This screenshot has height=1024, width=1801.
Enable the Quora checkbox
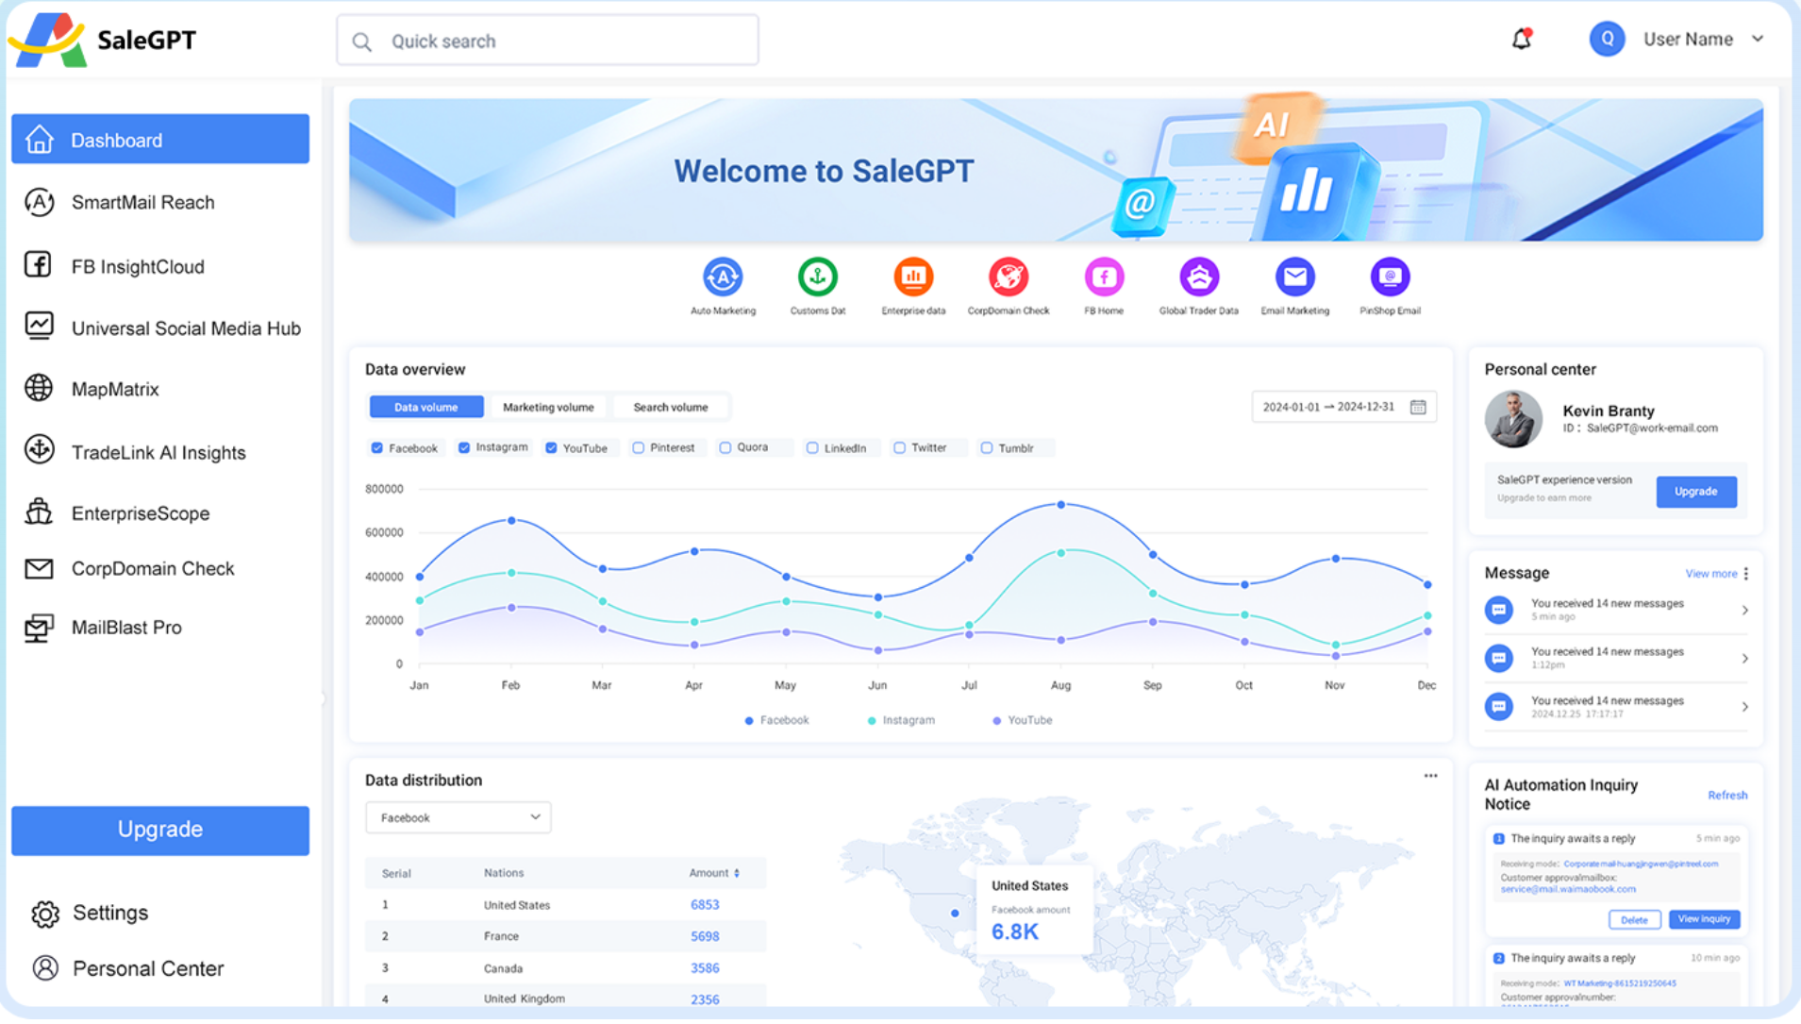pos(725,448)
